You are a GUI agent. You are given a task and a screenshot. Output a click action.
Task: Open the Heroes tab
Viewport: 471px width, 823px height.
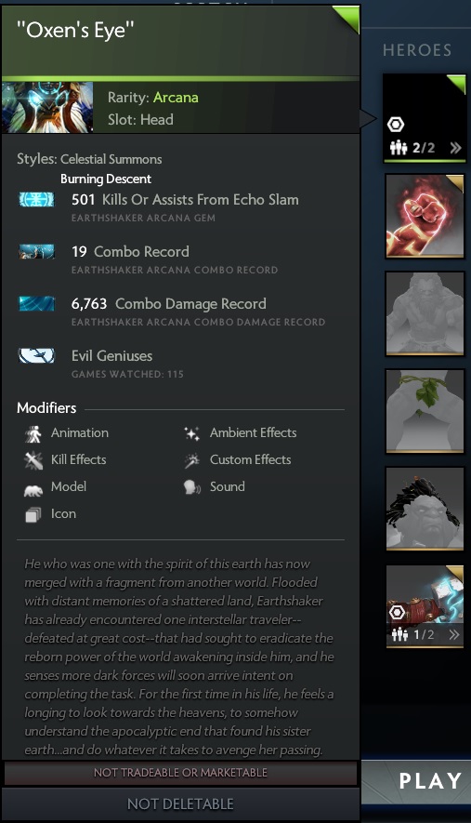click(x=417, y=50)
